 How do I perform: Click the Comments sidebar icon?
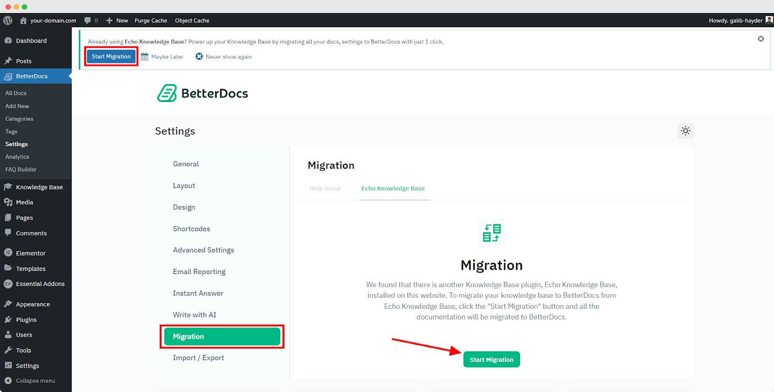pyautogui.click(x=8, y=232)
